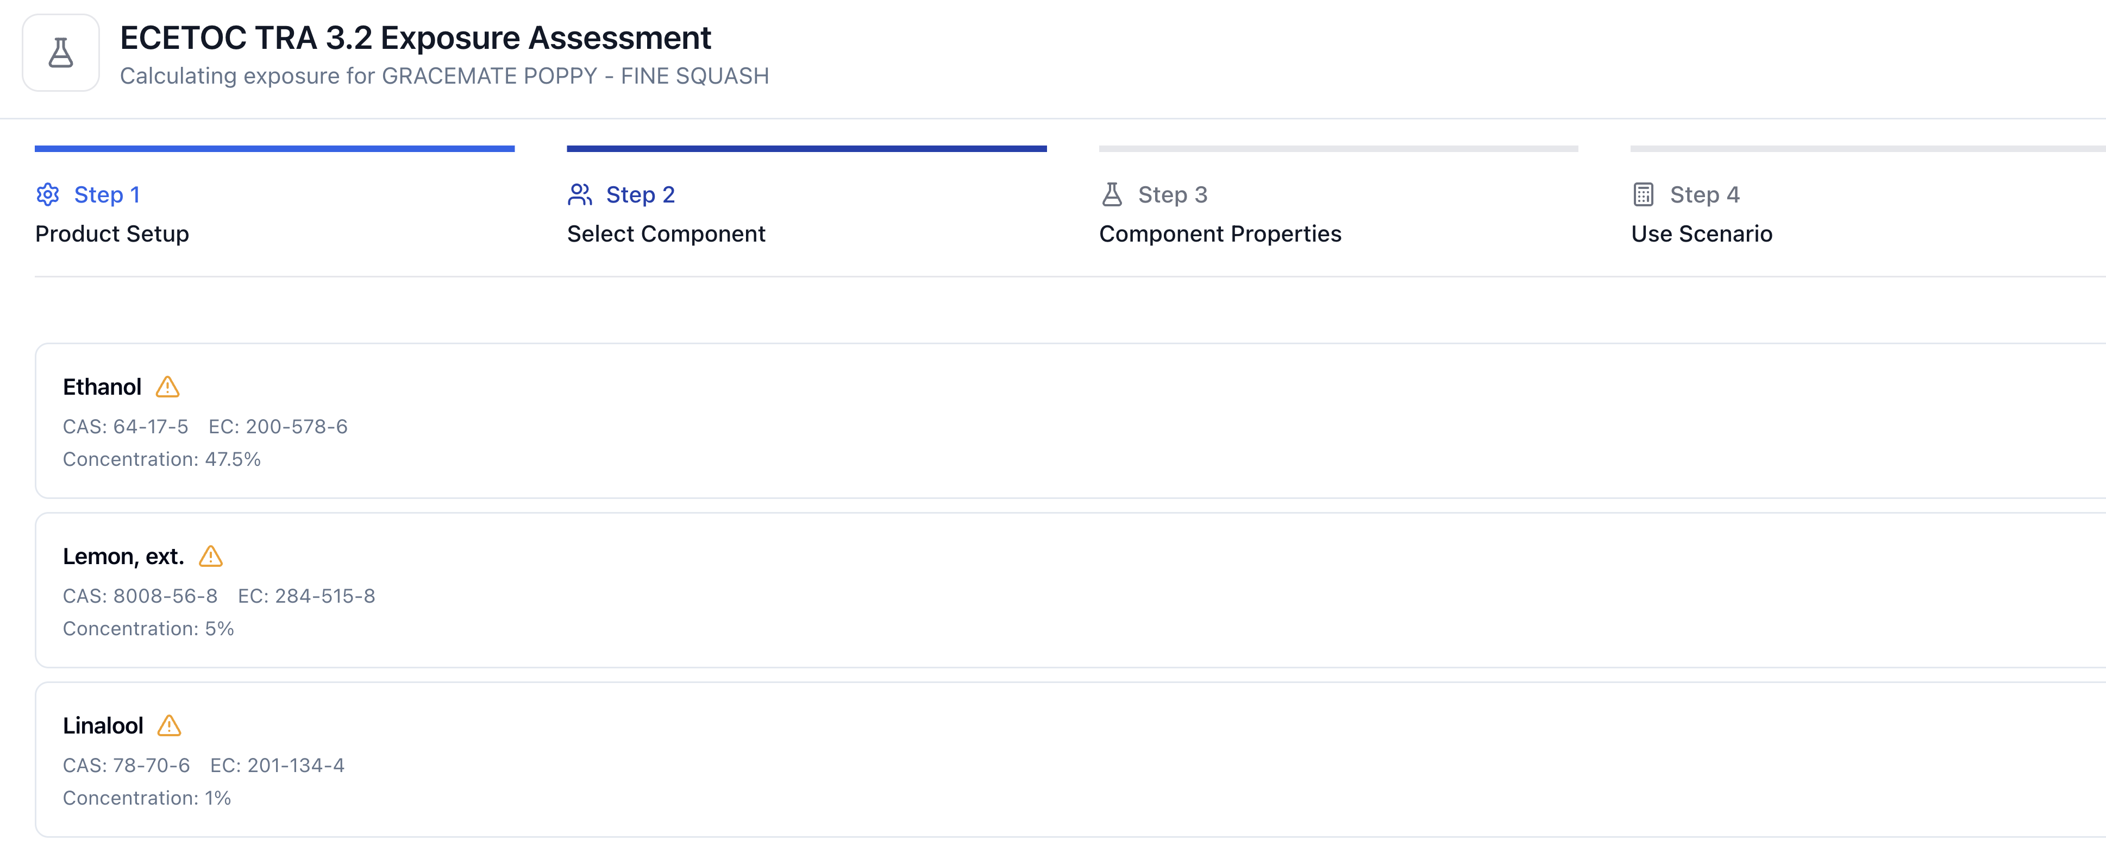
Task: Click the Step 4 calculator icon
Action: 1643,194
